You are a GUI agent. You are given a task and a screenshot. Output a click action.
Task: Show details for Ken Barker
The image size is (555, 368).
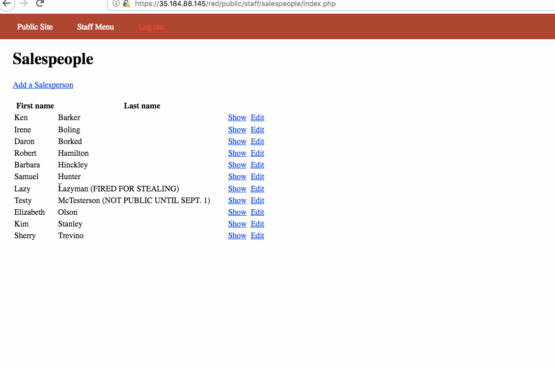click(x=237, y=118)
